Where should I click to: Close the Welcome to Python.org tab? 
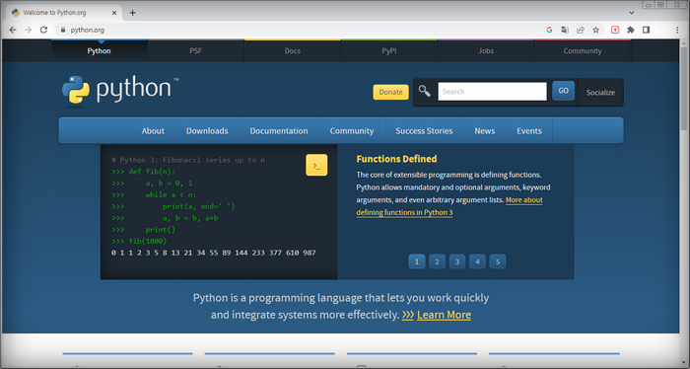tap(114, 13)
